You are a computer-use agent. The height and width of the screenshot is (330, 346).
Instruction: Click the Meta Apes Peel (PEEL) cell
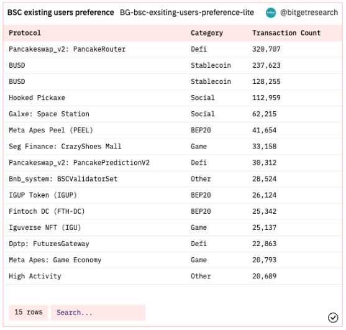click(x=51, y=131)
